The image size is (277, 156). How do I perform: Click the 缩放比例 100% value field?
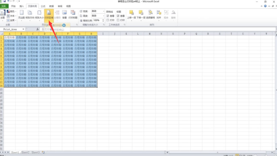97,20
